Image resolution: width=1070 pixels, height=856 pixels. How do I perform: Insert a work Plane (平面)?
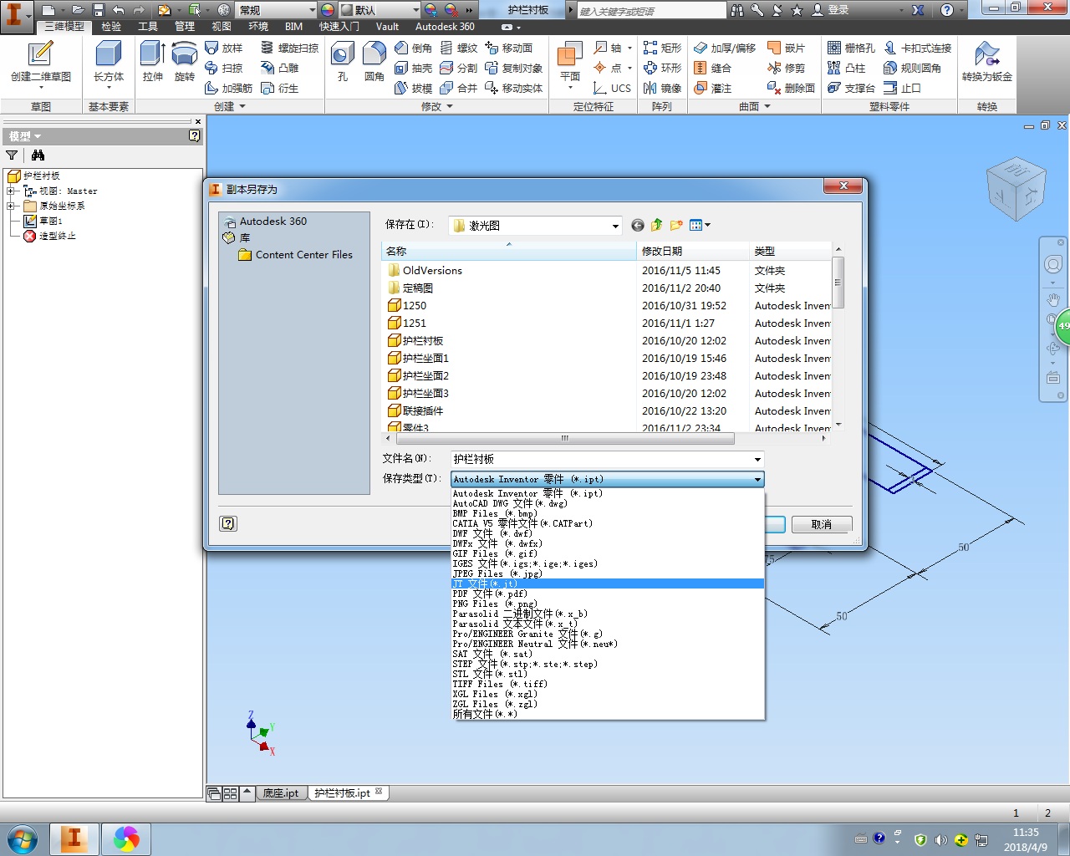[570, 63]
